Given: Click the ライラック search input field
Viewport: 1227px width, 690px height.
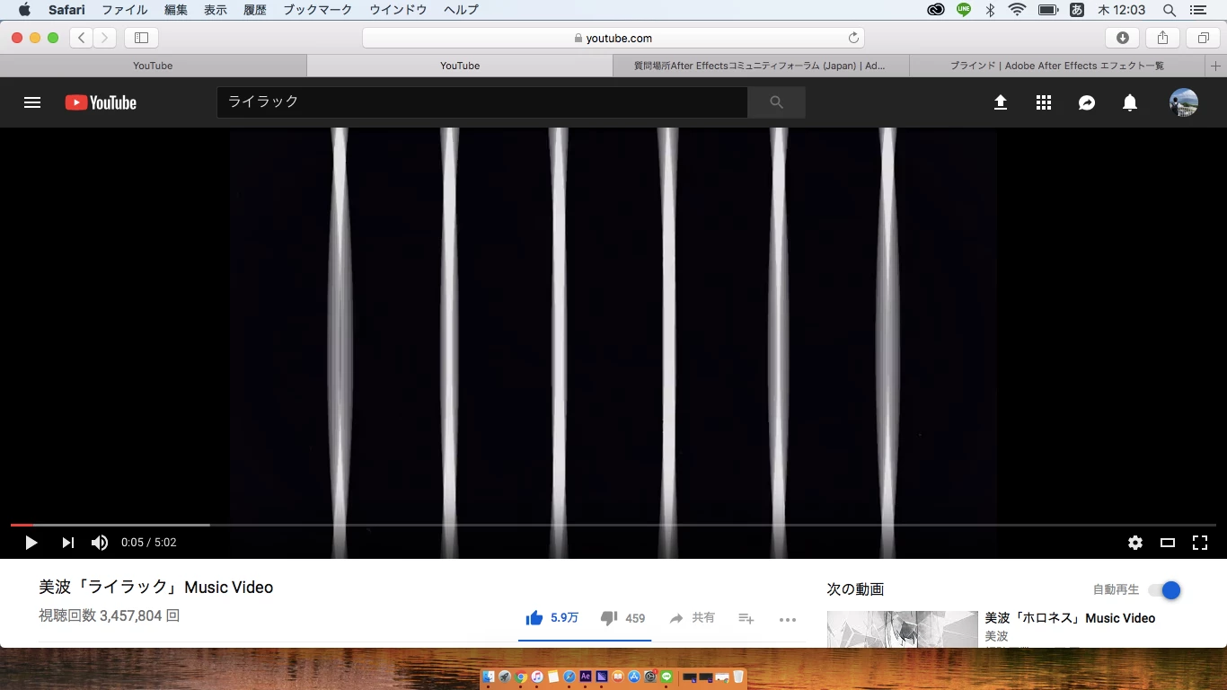Looking at the screenshot, I should point(482,102).
